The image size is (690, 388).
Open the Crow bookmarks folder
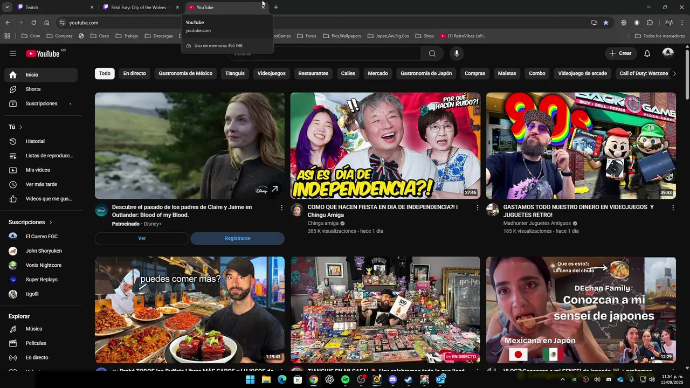point(31,36)
